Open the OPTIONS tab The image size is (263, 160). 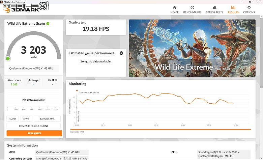point(249,10)
